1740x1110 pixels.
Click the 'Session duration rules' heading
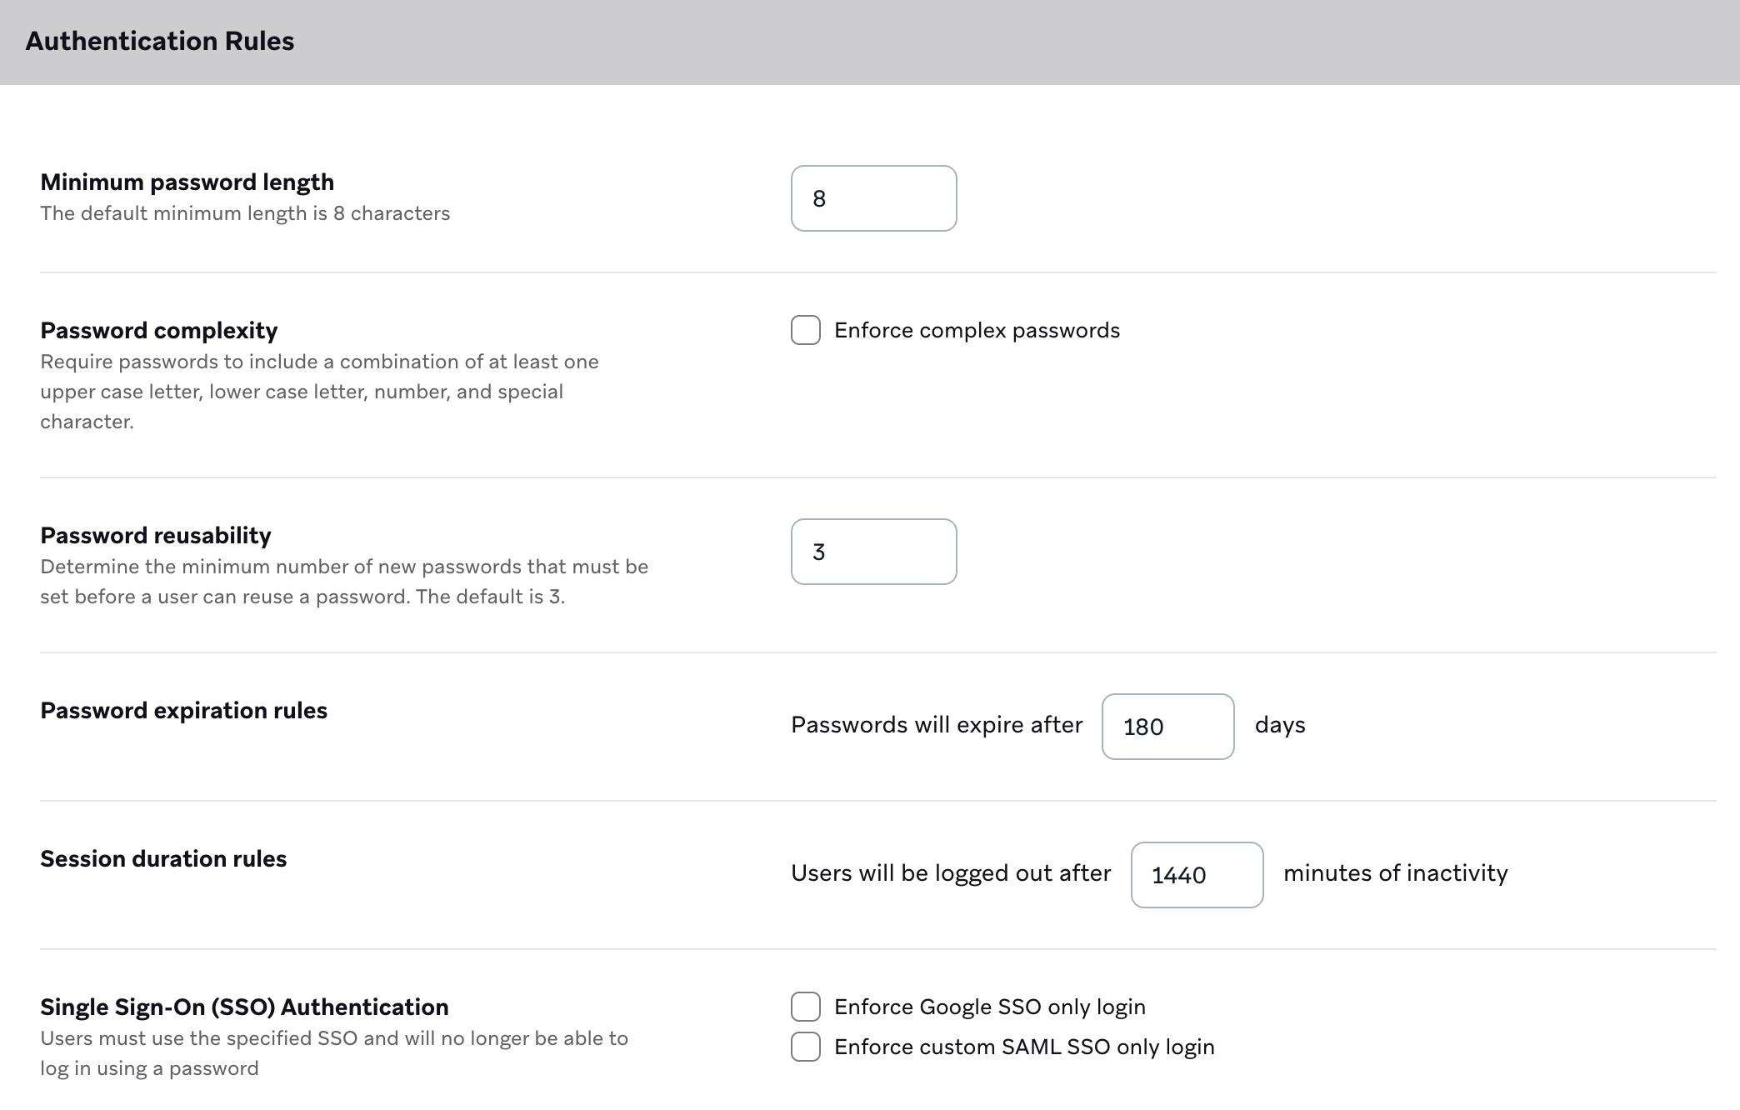pyautogui.click(x=163, y=858)
